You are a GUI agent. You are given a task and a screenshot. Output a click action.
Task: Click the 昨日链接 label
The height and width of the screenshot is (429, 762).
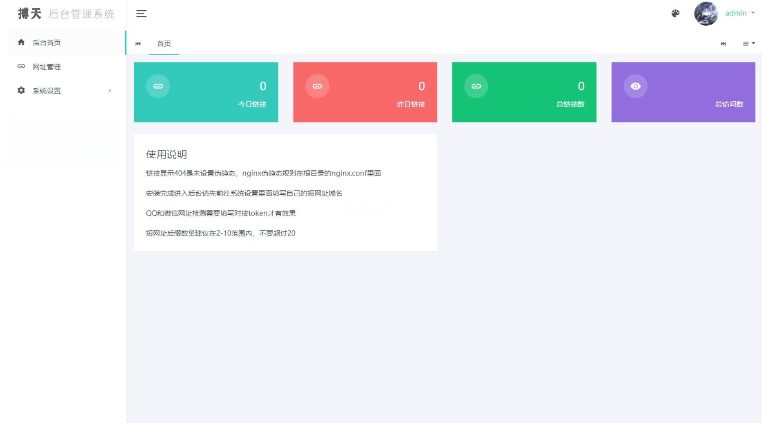click(x=411, y=104)
